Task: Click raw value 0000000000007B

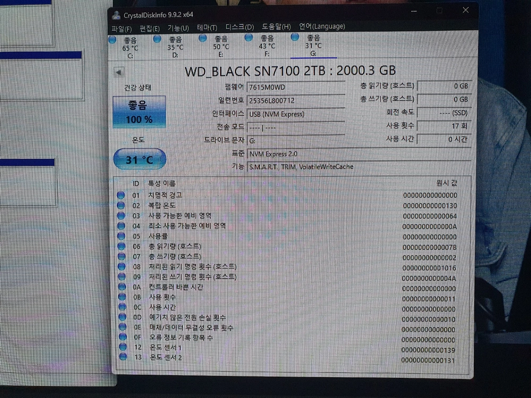Action: (430, 247)
